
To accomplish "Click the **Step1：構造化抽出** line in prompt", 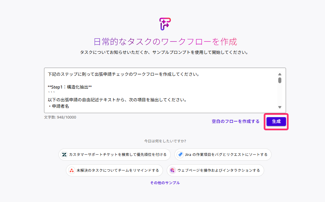I will [x=70, y=87].
